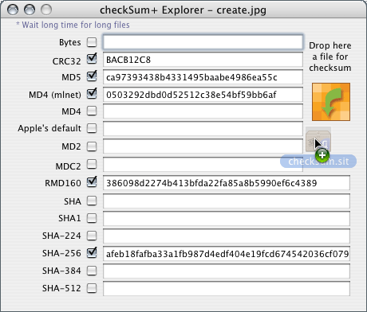Click the window title 'checkSum+ Explorer – create.jpg'
This screenshot has width=367, height=312.
(x=183, y=10)
